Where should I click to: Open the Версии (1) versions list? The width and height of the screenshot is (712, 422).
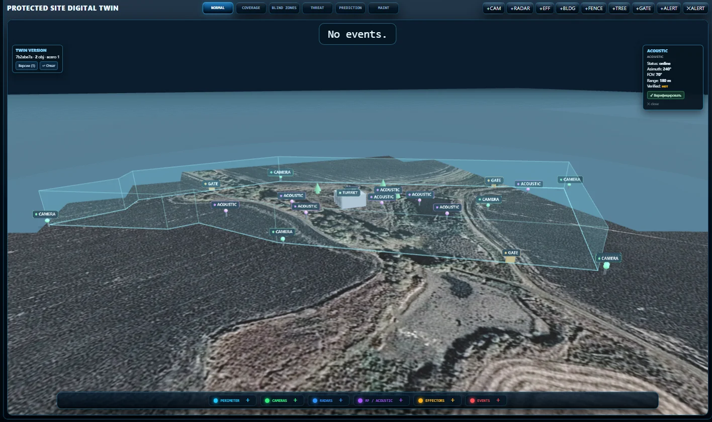[26, 66]
